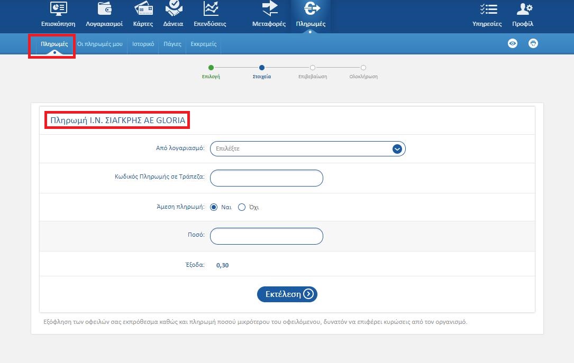
Task: Open the Επισκόπηση overview icon
Action: click(58, 9)
